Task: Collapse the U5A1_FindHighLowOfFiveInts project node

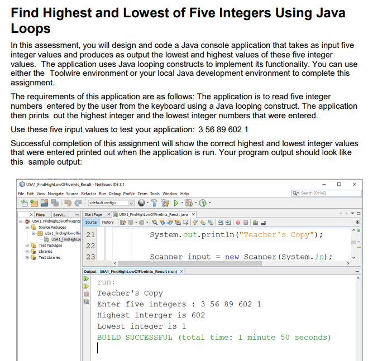Action: point(21,221)
